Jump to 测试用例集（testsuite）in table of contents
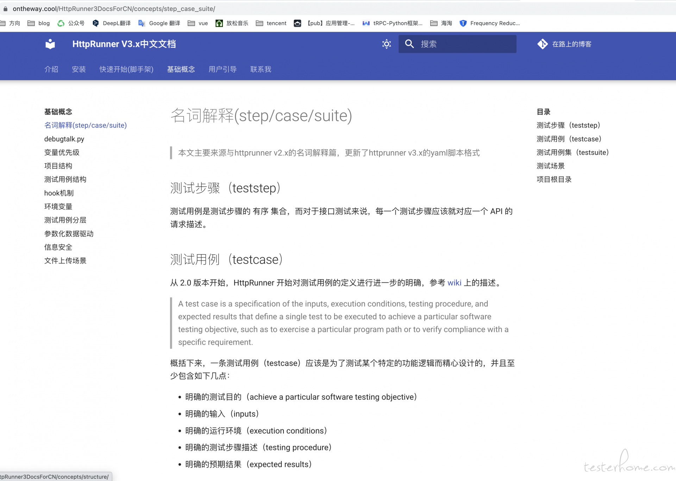Viewport: 676px width, 481px height. [x=573, y=152]
